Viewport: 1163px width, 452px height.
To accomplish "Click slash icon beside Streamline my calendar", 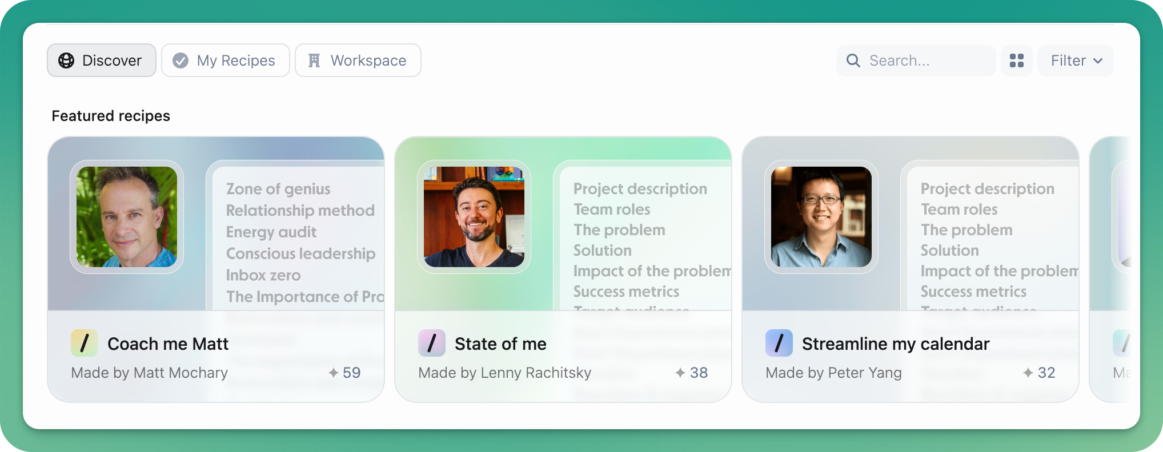I will pyautogui.click(x=779, y=344).
